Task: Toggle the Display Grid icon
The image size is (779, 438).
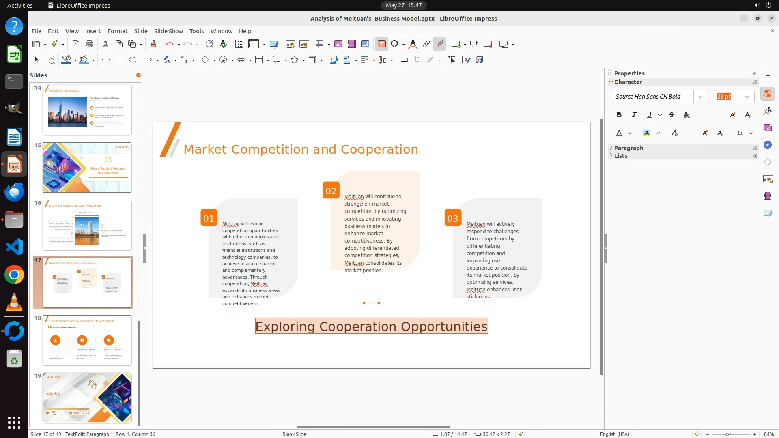Action: 239,44
